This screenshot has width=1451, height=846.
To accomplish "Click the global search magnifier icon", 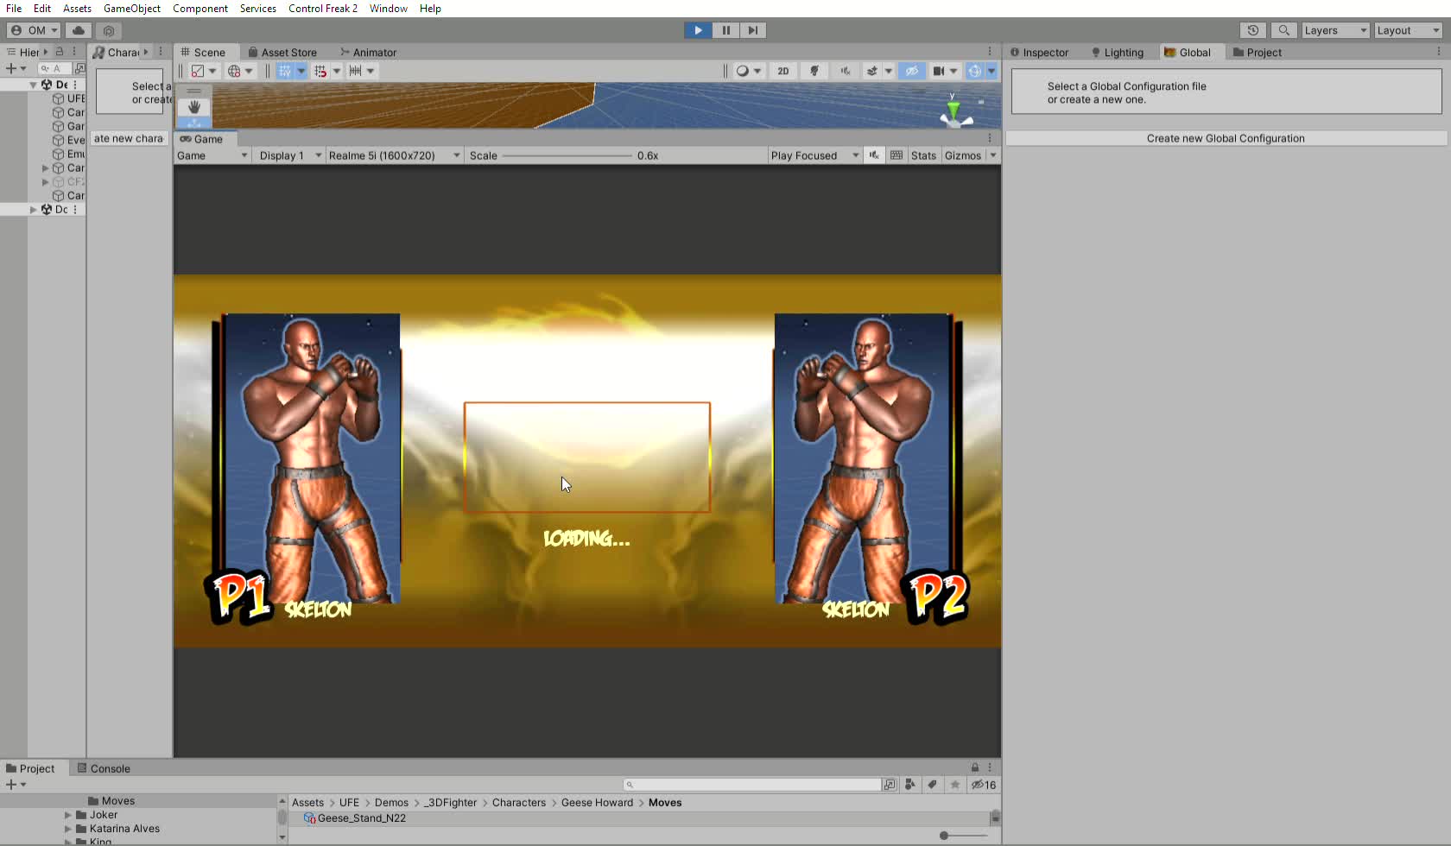I will tap(1283, 30).
